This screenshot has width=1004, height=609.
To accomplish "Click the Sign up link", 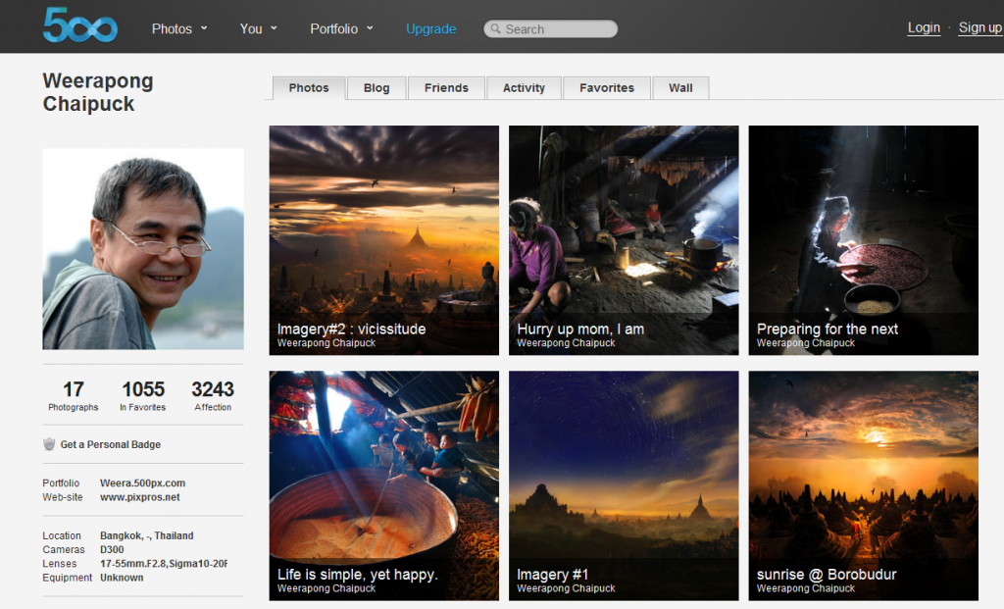I will click(x=979, y=27).
